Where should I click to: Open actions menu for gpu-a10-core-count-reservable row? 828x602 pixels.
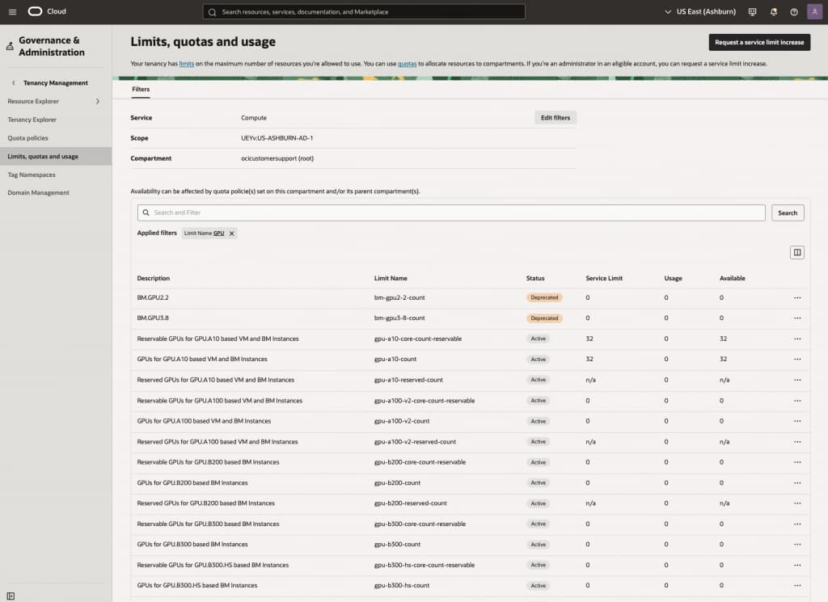(x=796, y=339)
